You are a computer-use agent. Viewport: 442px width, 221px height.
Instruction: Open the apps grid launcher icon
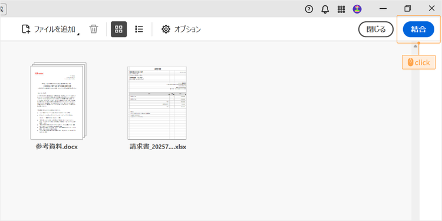(x=341, y=9)
